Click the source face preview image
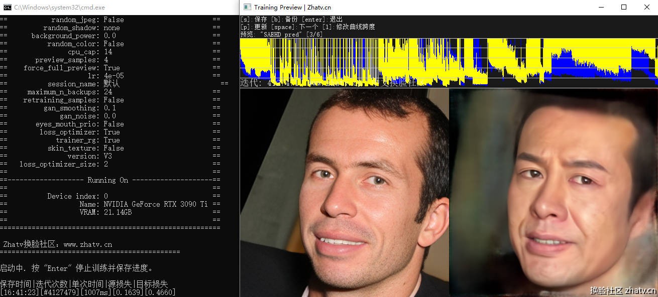This screenshot has width=658, height=297. click(x=345, y=192)
